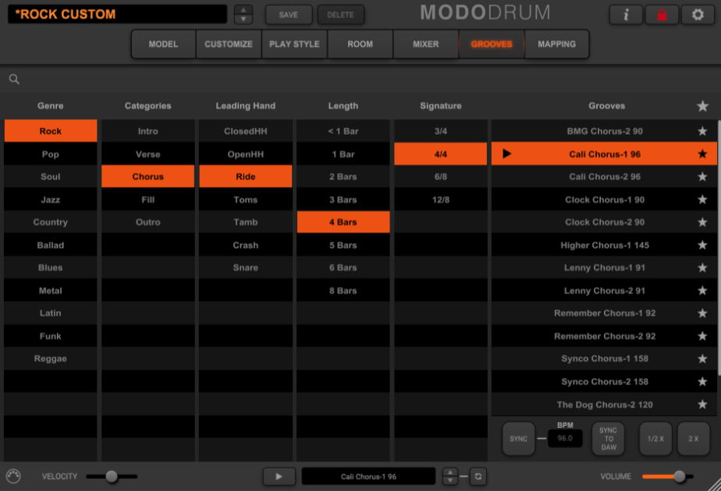Select the Outro category
This screenshot has height=491, width=721.
coord(148,222)
